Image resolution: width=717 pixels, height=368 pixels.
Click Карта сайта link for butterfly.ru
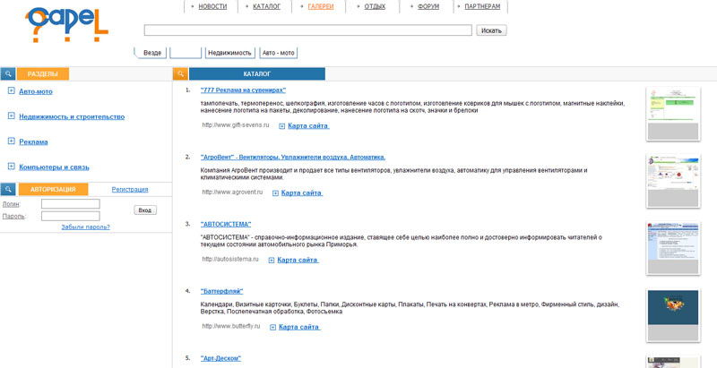299,328
